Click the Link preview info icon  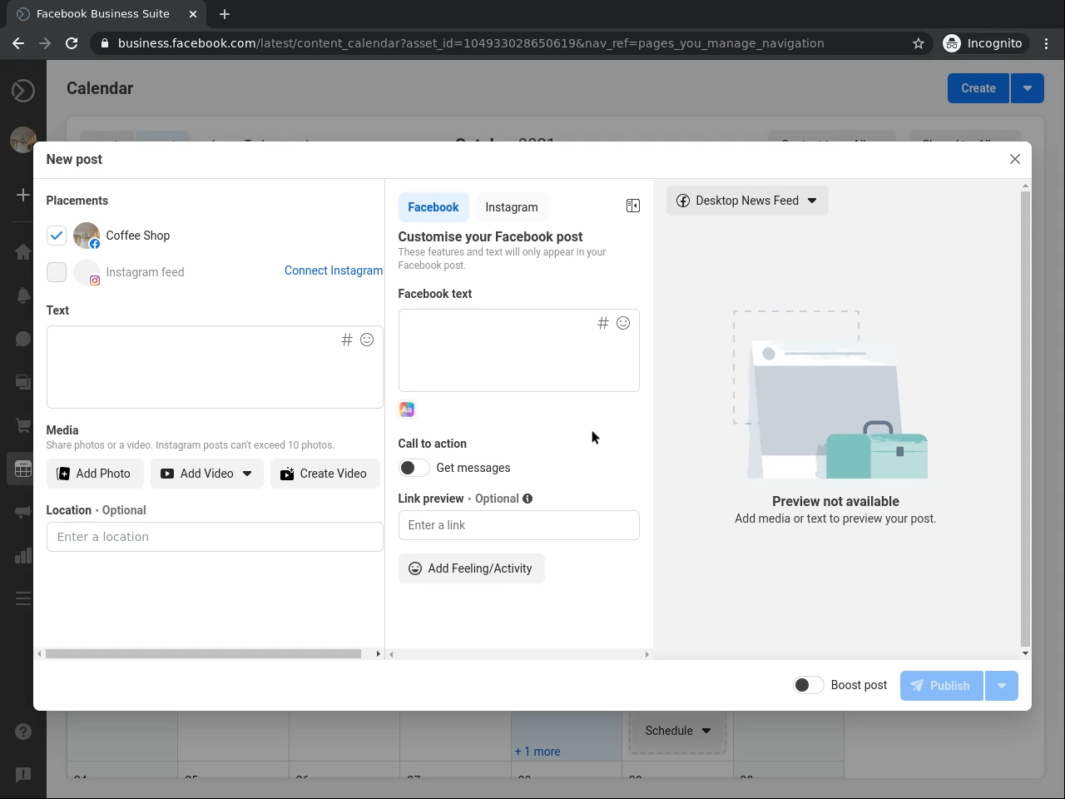(528, 499)
